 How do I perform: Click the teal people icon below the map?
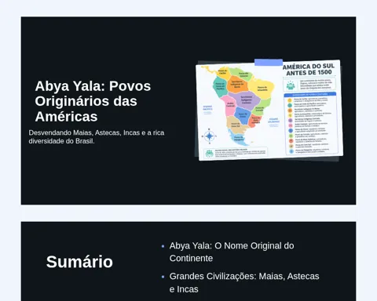point(209,154)
